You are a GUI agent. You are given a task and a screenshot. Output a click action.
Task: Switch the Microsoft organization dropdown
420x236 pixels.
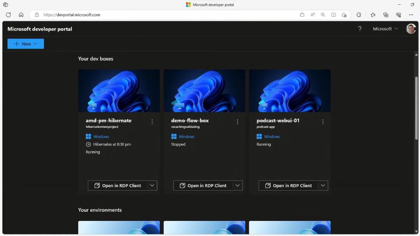point(386,29)
